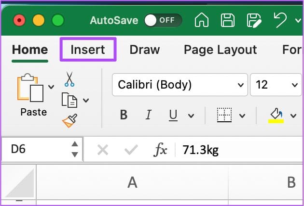Screen dimensions: 304x206
Task: Open the borders dropdown arrow
Action: [242, 116]
